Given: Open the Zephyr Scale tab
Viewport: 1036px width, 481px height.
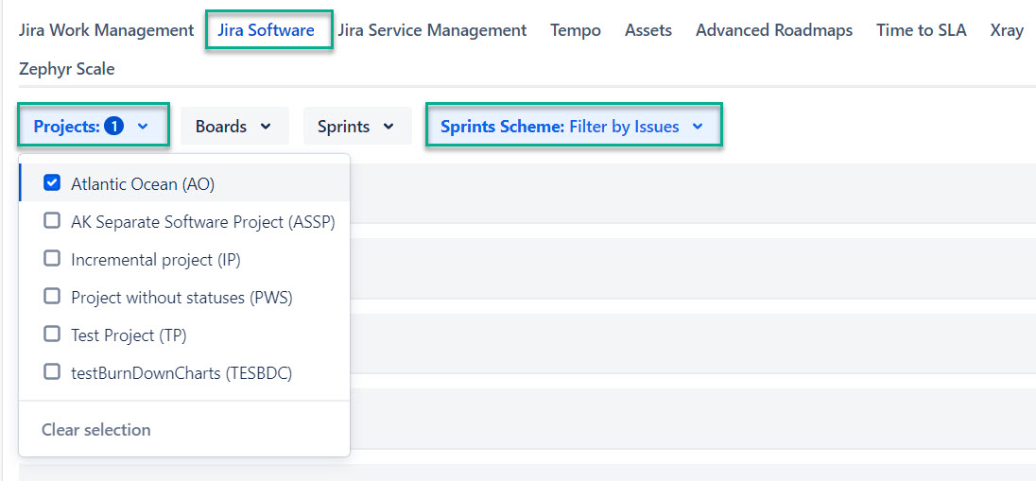Looking at the screenshot, I should (x=66, y=69).
